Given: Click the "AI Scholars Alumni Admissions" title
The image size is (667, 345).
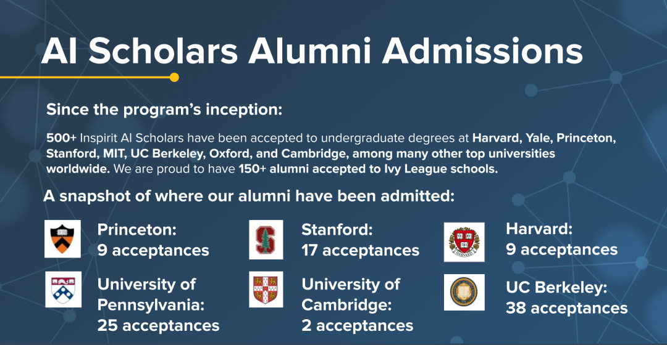Looking at the screenshot, I should [x=312, y=51].
